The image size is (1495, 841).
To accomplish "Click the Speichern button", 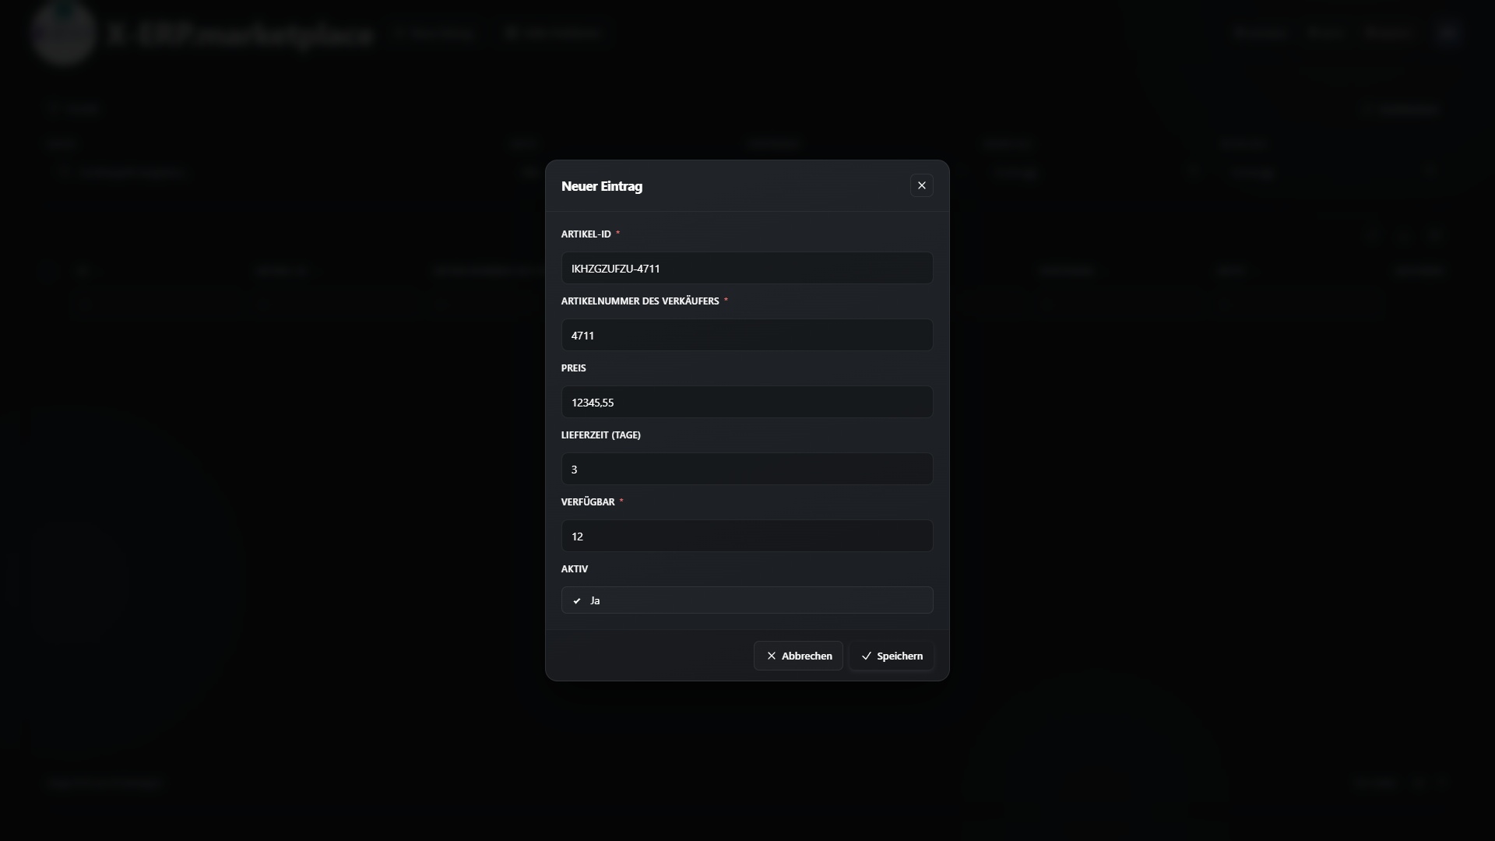I will point(891,656).
